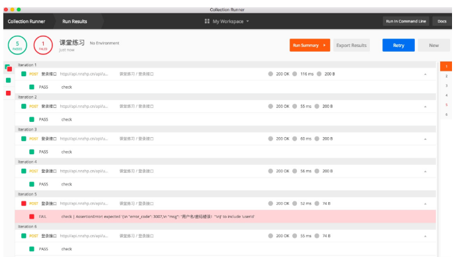Click the 1 failed circle counter
Viewport: 454px width, 257px height.
tap(43, 45)
